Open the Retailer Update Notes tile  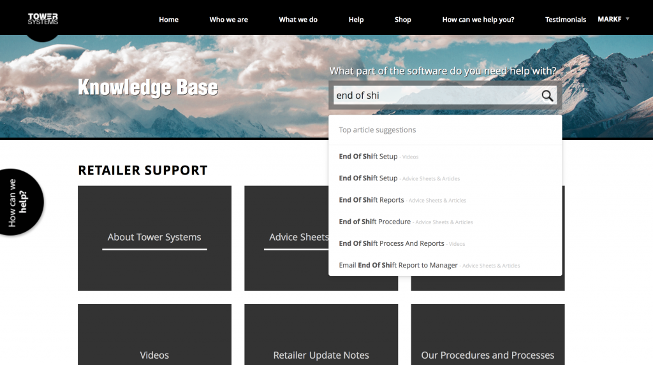click(321, 334)
